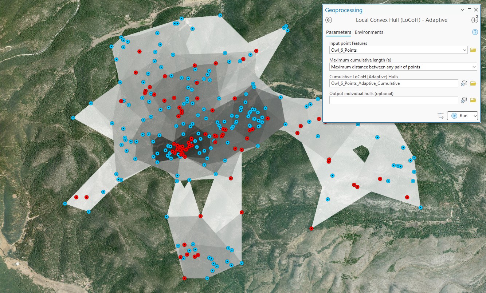Click database icon beside Output individual hulls
This screenshot has width=486, height=293.
point(464,100)
